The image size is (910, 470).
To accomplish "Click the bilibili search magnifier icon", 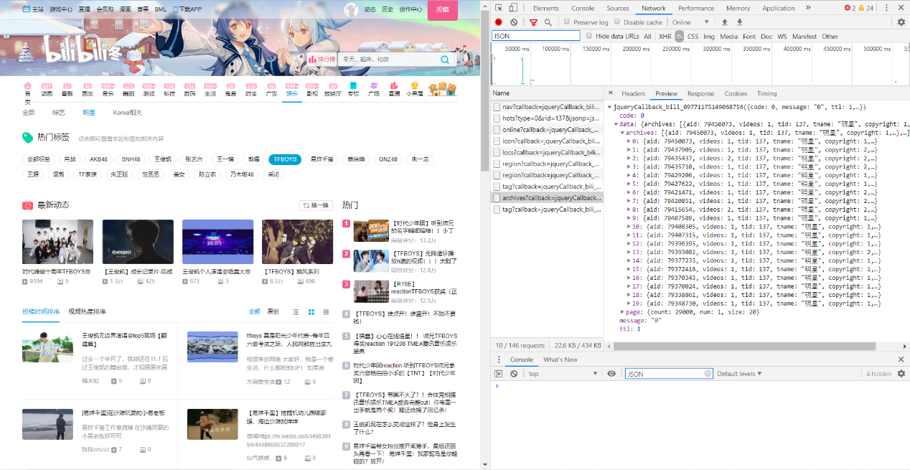I will (445, 59).
